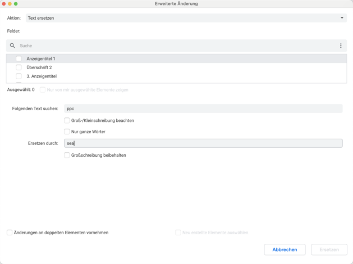Enable Nur ganze Wörter option

[x=67, y=131]
